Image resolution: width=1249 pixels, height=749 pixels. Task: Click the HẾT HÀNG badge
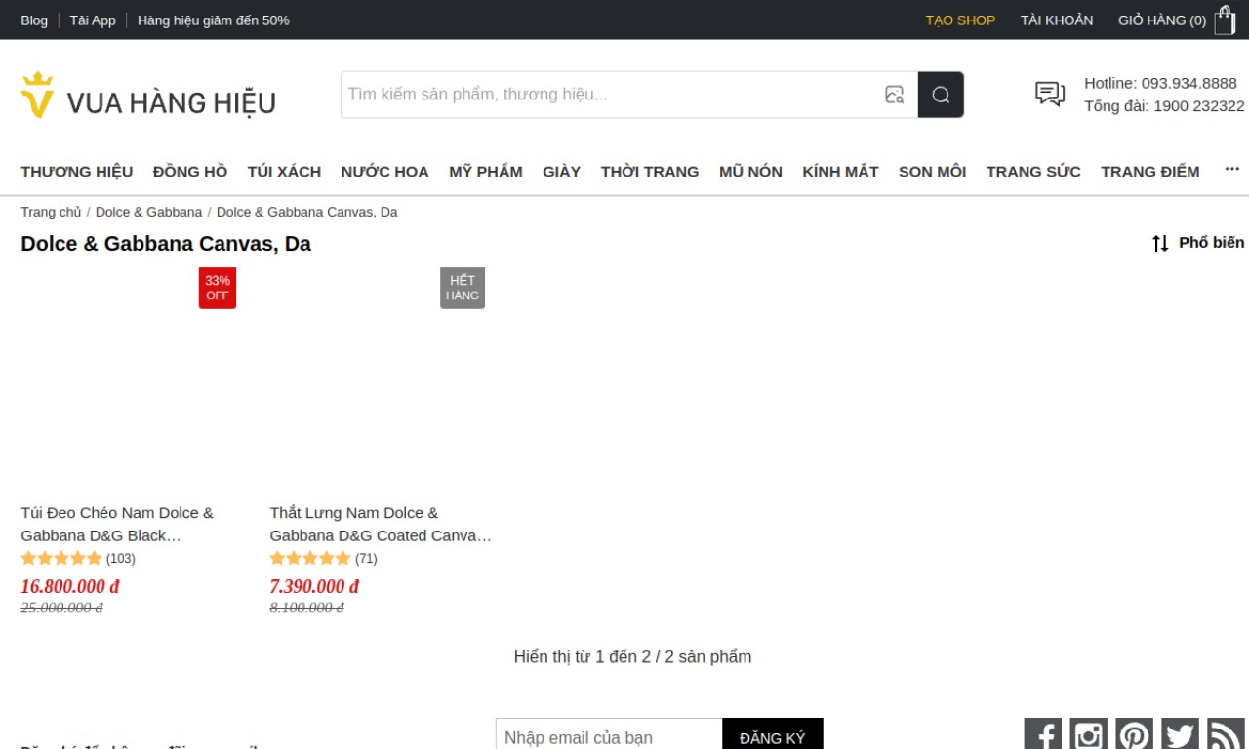tap(463, 288)
